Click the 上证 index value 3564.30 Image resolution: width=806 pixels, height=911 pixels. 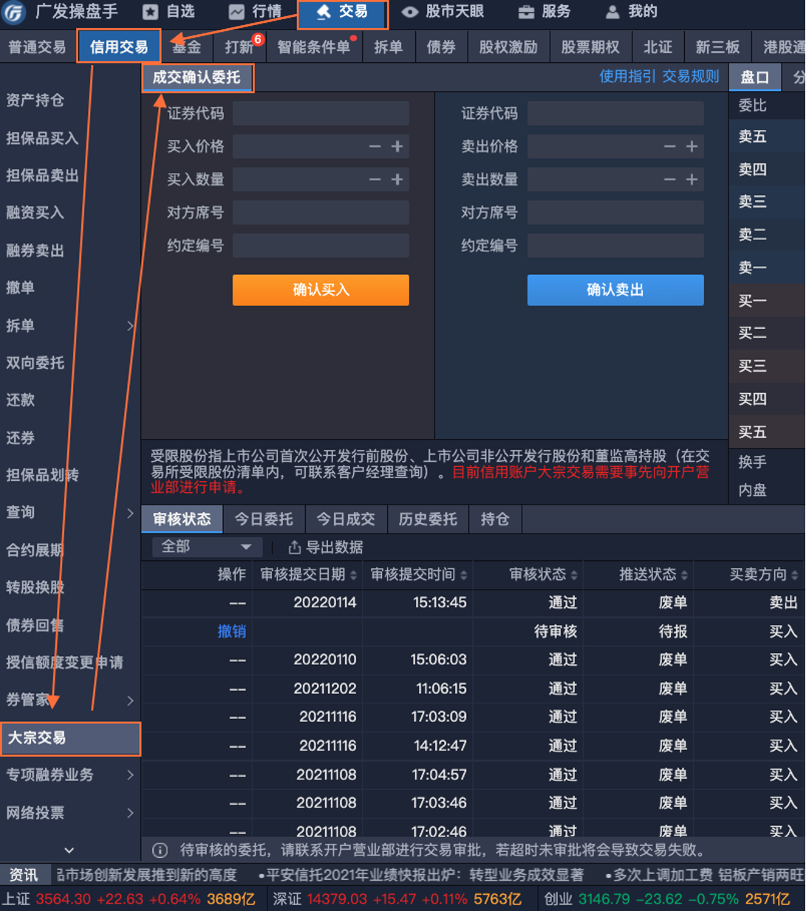click(x=64, y=899)
